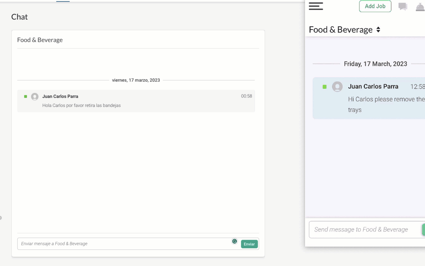Viewport: 425px width, 266px height.
Task: Click the "viernes, 17 marzo, 2023" date divider
Action: point(136,80)
